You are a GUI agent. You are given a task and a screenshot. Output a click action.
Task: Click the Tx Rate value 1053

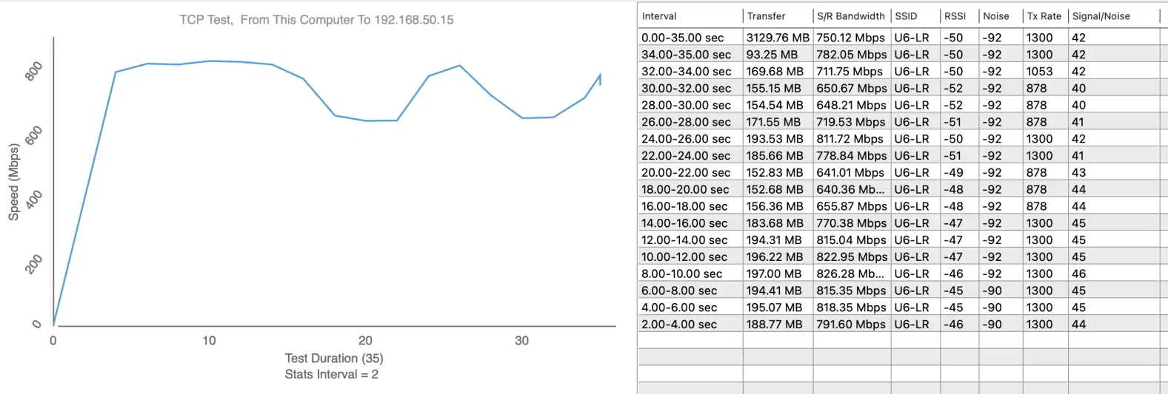[x=1039, y=72]
